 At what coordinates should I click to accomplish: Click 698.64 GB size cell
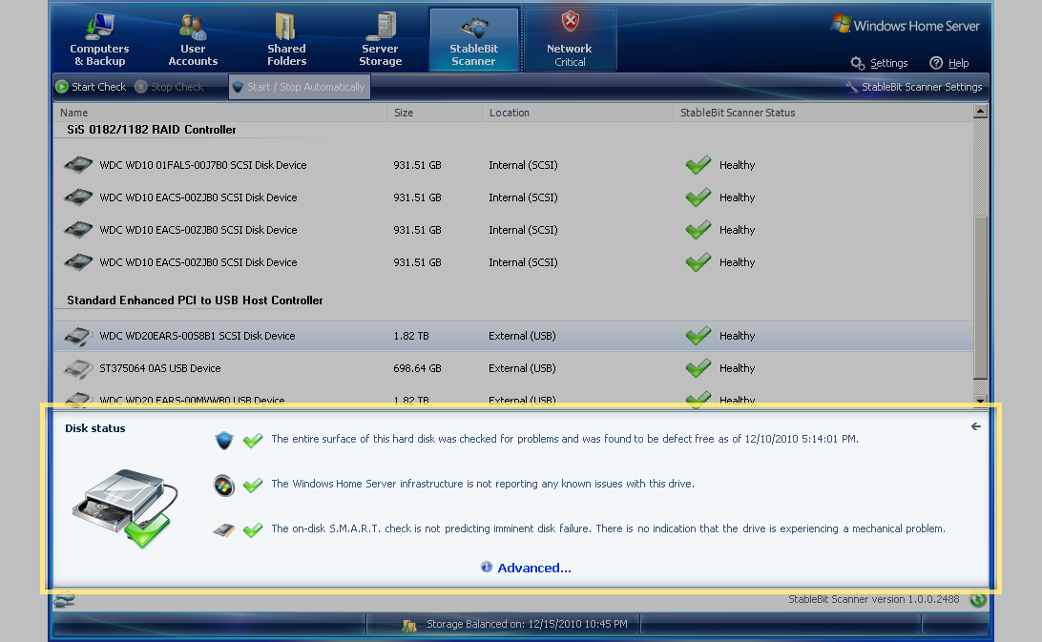point(417,368)
